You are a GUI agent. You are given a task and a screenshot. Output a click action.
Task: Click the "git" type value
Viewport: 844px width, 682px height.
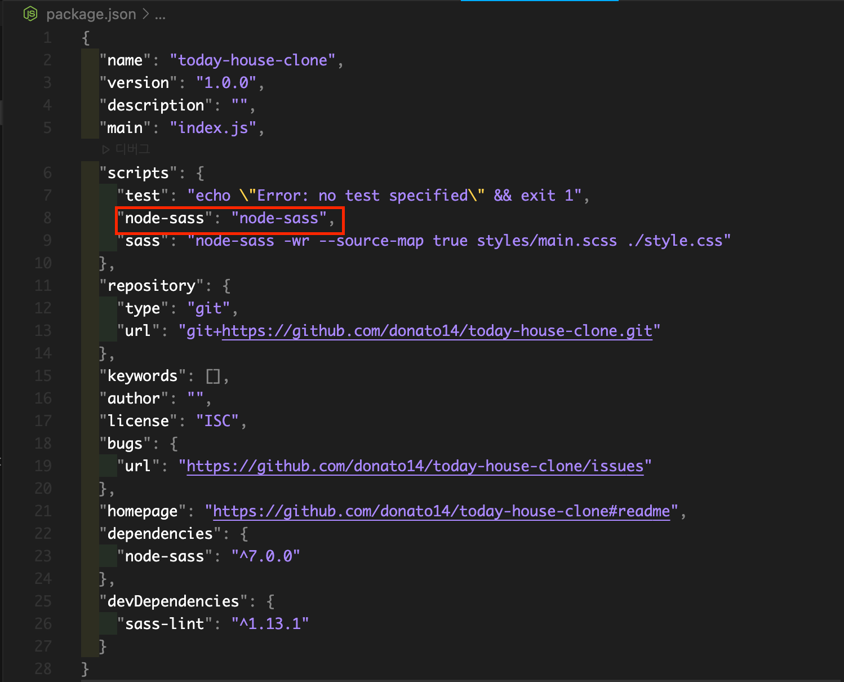point(208,308)
